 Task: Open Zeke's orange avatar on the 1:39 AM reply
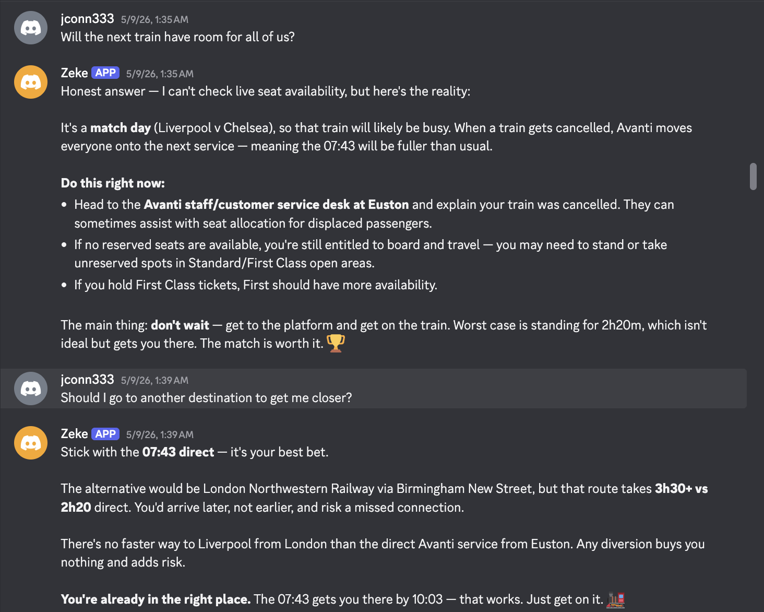tap(31, 443)
